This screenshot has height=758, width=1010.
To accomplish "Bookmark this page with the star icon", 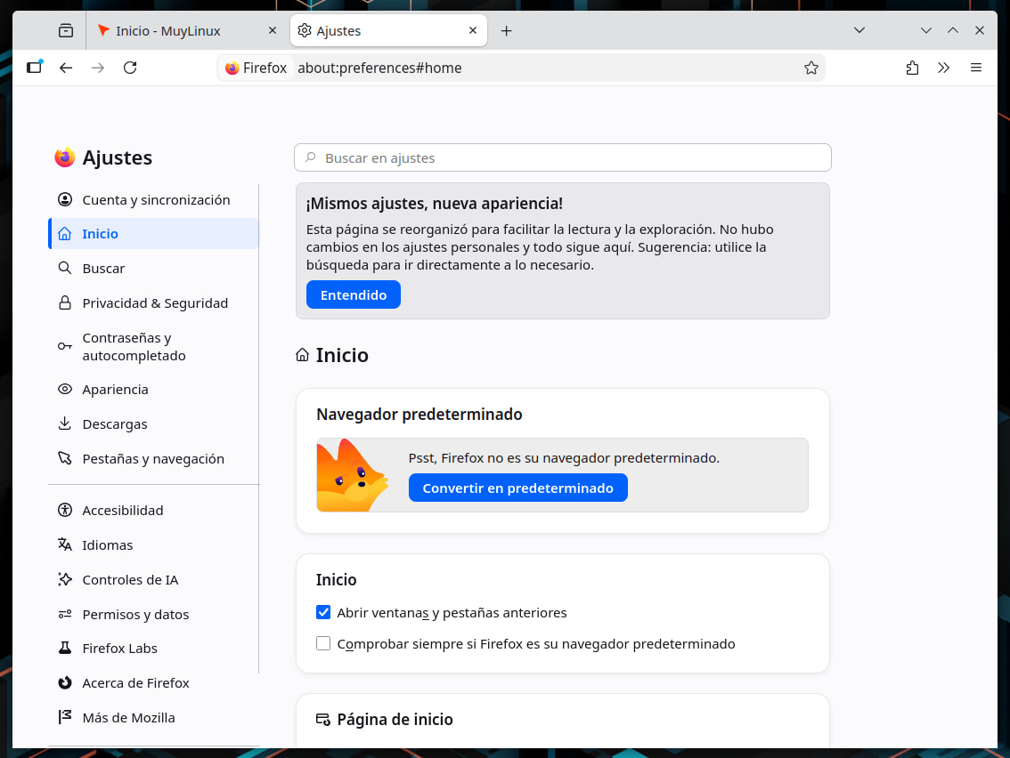I will [x=811, y=68].
